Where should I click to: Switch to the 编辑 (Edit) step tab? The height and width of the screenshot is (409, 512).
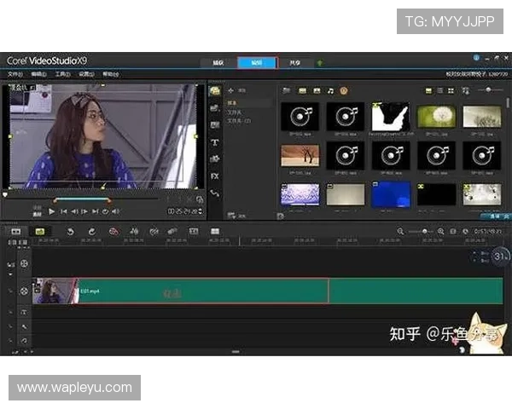point(257,62)
